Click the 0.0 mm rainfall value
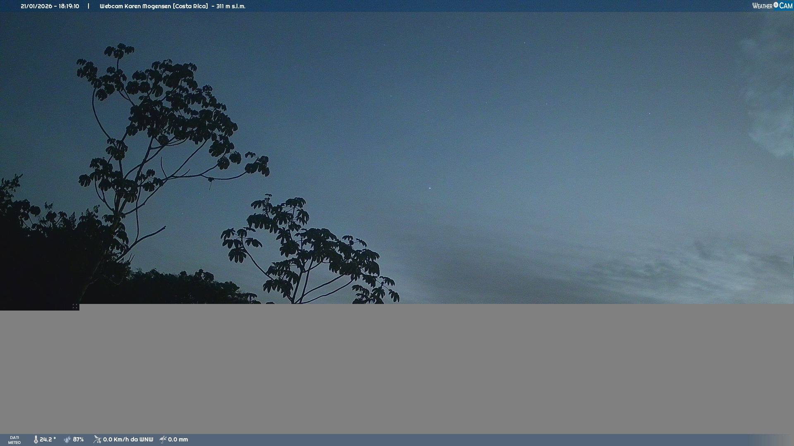Image resolution: width=794 pixels, height=446 pixels. click(178, 439)
